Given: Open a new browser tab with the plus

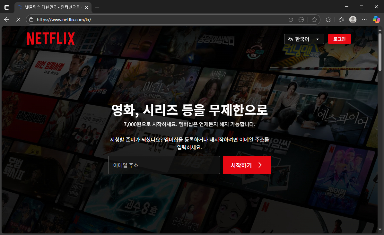Looking at the screenshot, I should pos(97,7).
